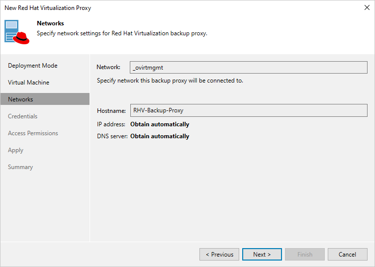
Task: Click the Red Hat proxy icon in the header
Action: [x=17, y=32]
